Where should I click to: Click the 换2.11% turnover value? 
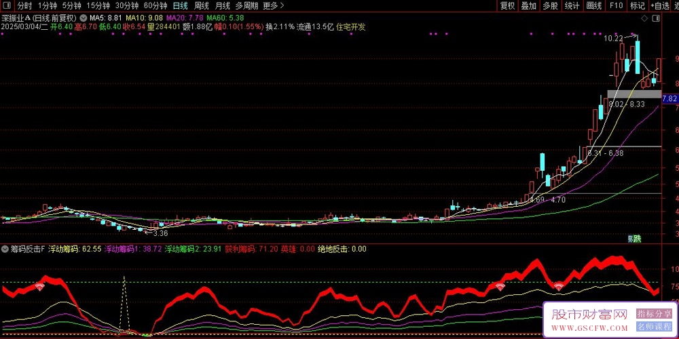tap(280, 27)
